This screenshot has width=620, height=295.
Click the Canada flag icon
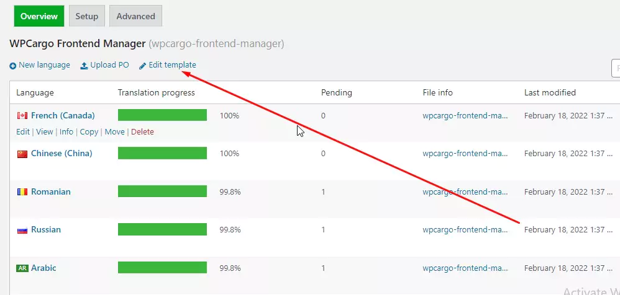click(x=22, y=116)
